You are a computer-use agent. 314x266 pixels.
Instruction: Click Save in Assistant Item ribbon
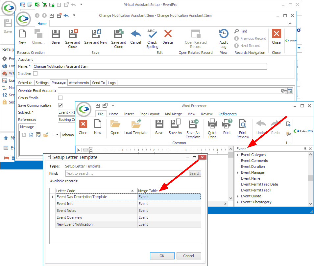(56, 37)
